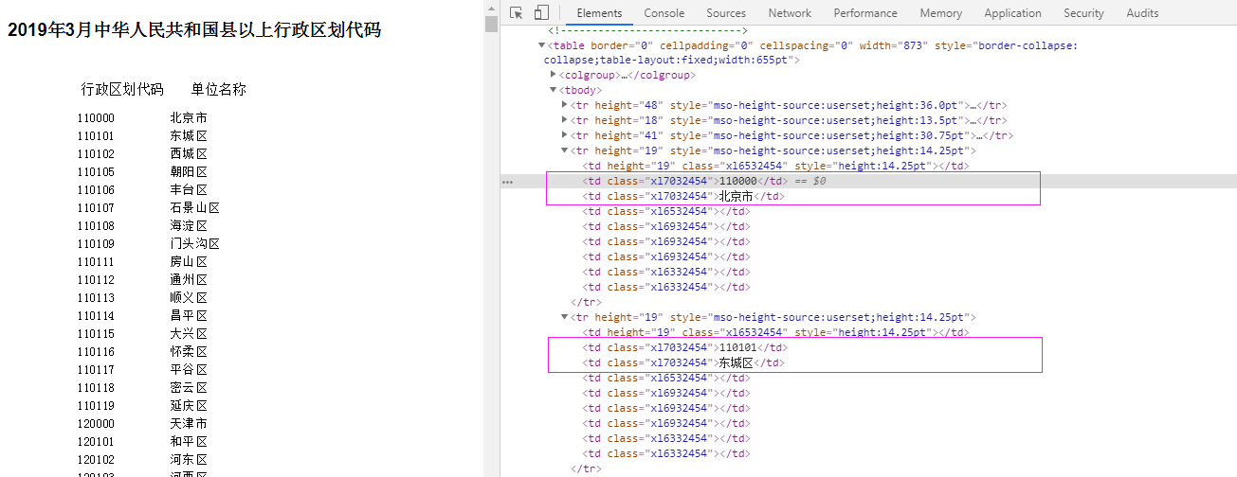
Task: Click code 110105 in the table
Action: (96, 172)
